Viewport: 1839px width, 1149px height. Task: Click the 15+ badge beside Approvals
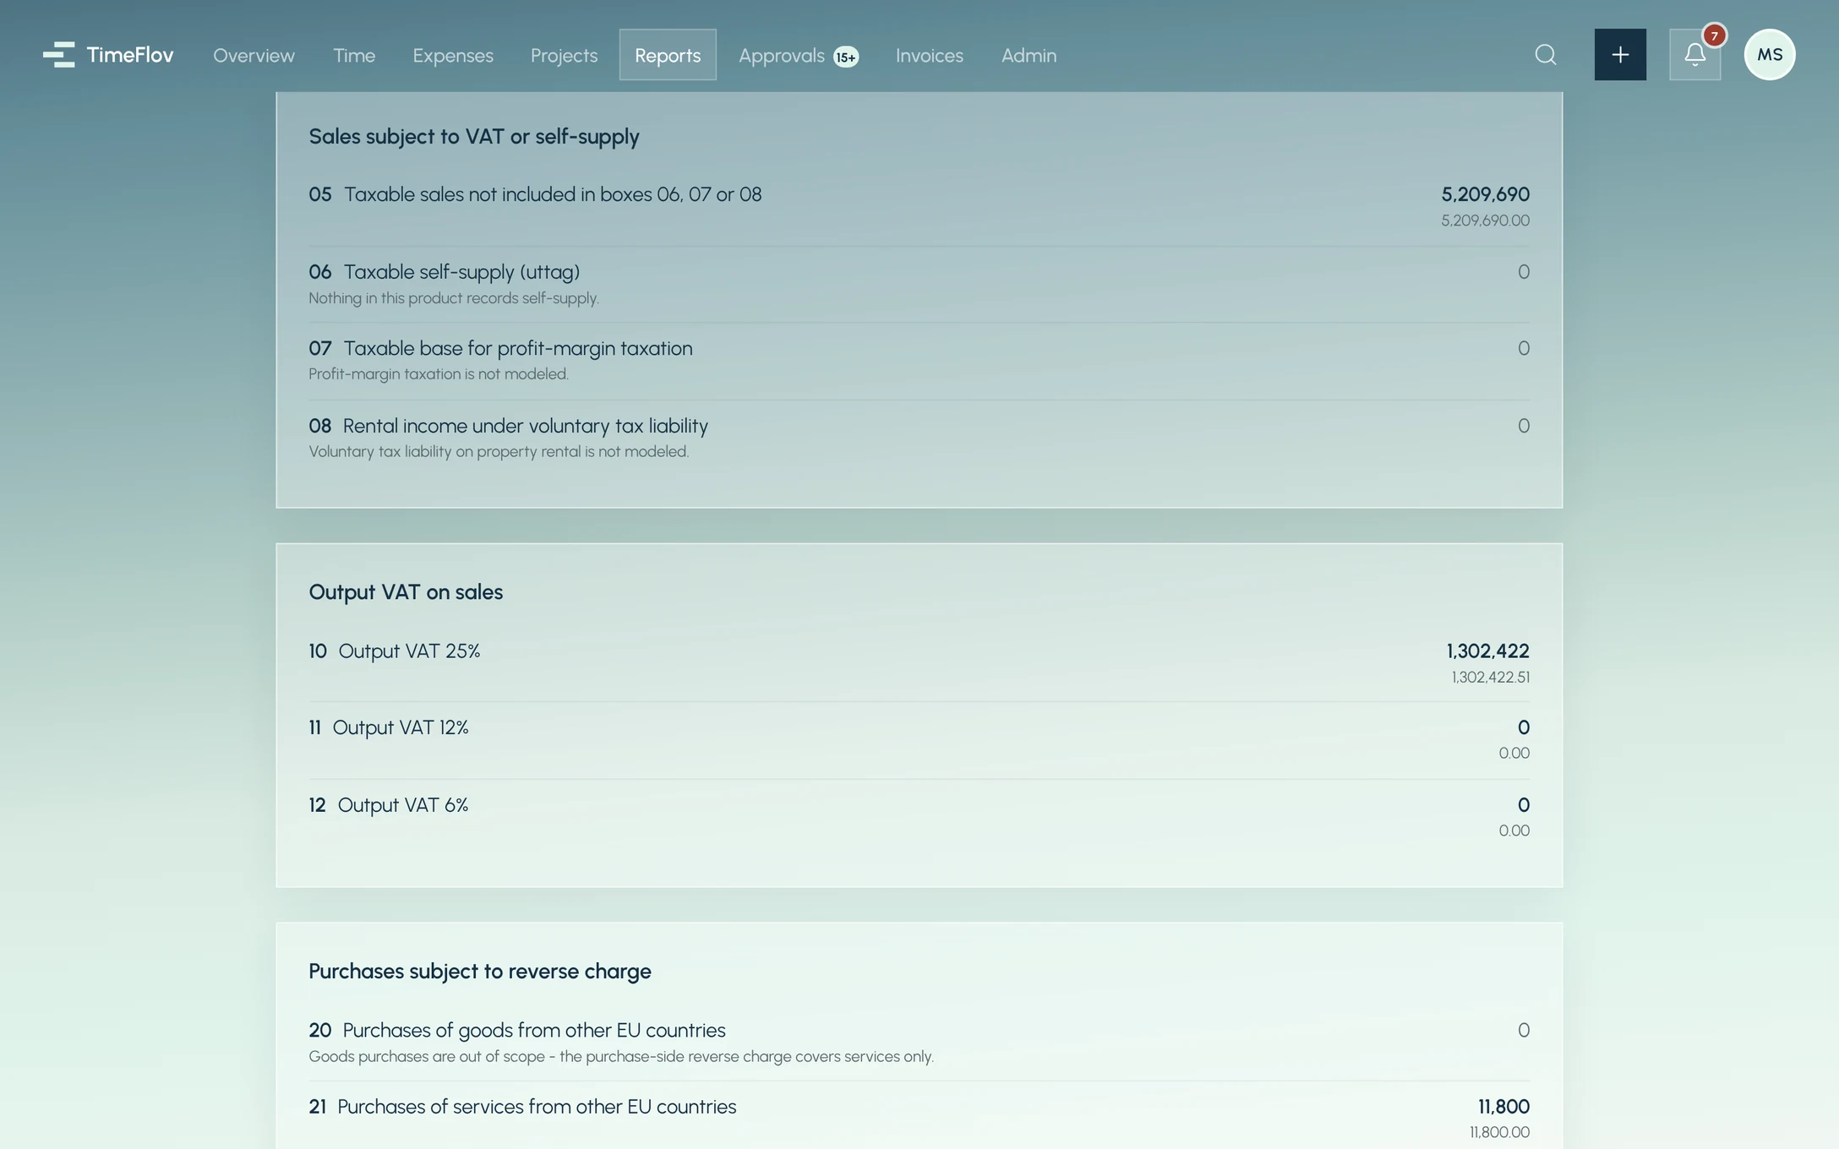[x=846, y=57]
